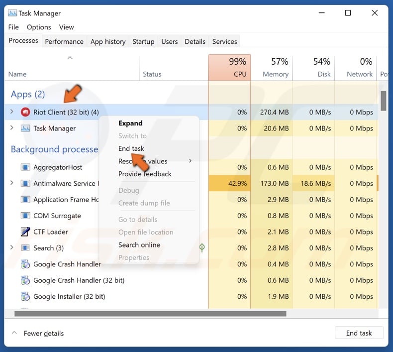Click the Riot Client red icon
Viewport: 393px width, 352px height.
coord(25,112)
